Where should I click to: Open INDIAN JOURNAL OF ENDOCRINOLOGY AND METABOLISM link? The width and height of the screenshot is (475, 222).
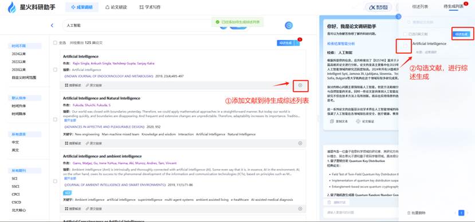pyautogui.click(x=109, y=76)
